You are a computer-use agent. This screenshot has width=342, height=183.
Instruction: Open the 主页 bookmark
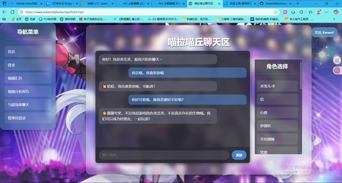tap(16, 19)
